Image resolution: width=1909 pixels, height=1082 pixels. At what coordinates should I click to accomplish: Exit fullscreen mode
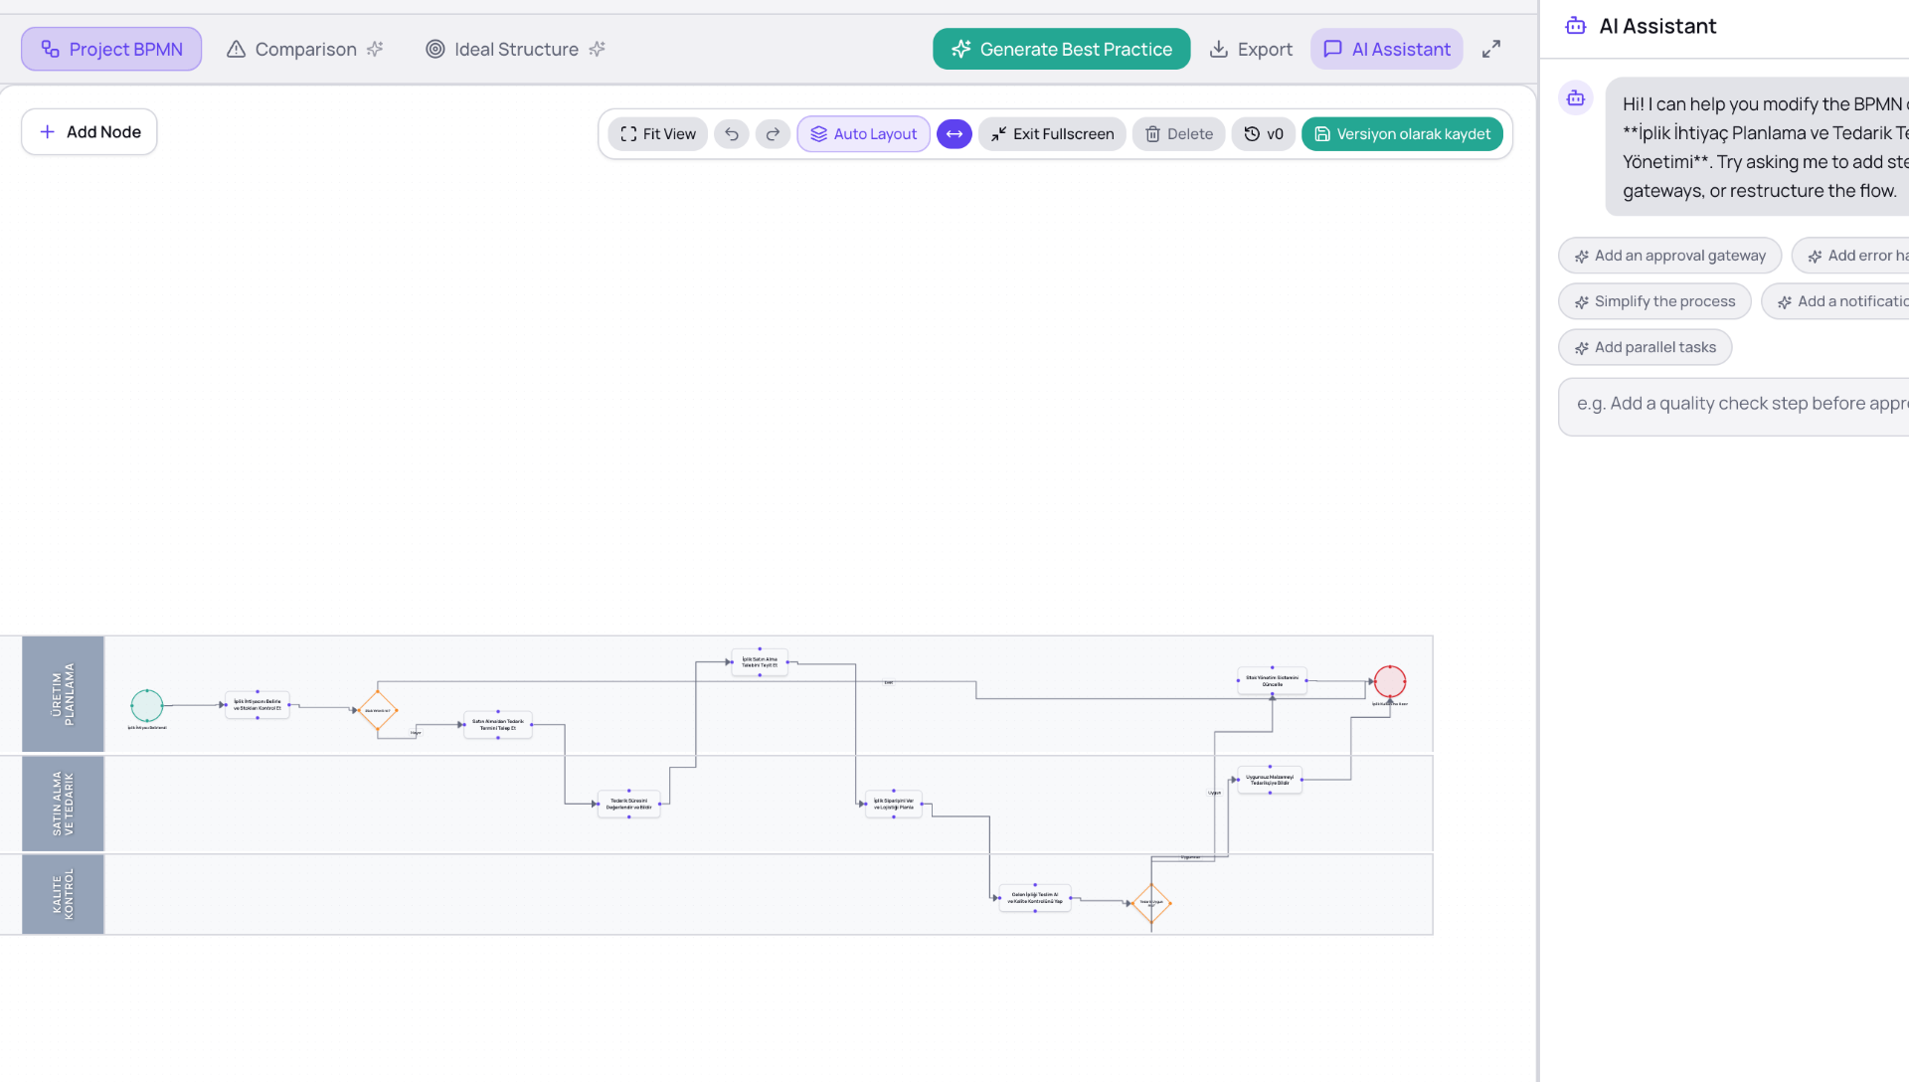tap(1052, 134)
